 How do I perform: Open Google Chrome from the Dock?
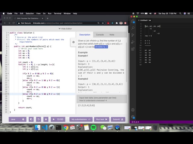[x=65, y=127]
